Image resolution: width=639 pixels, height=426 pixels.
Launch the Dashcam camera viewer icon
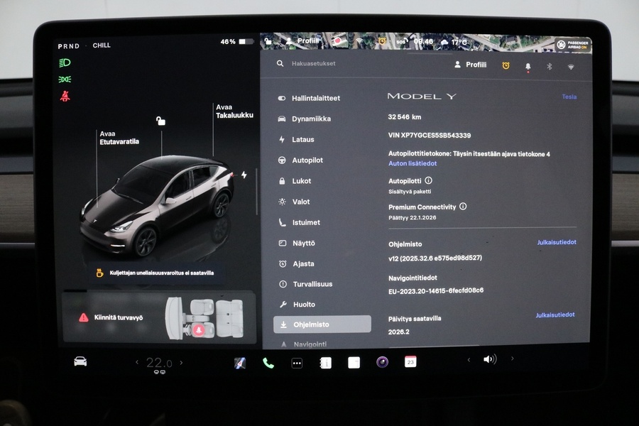(x=382, y=361)
